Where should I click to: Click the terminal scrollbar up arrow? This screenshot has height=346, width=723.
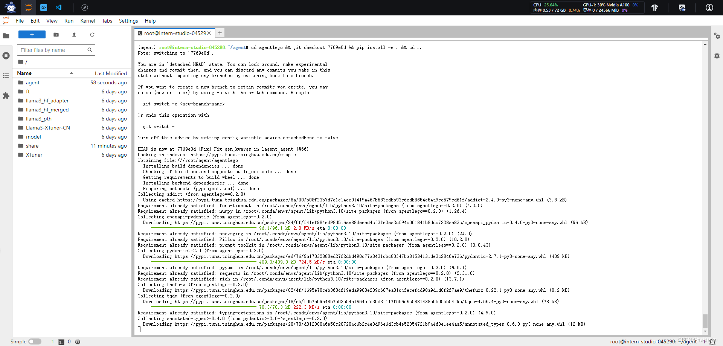point(705,44)
